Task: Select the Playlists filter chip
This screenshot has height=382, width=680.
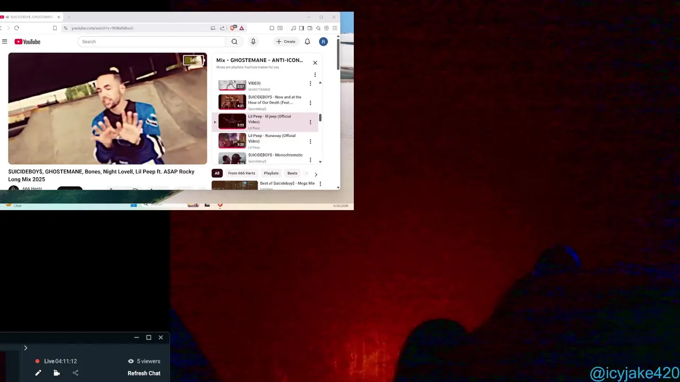Action: pyautogui.click(x=271, y=173)
